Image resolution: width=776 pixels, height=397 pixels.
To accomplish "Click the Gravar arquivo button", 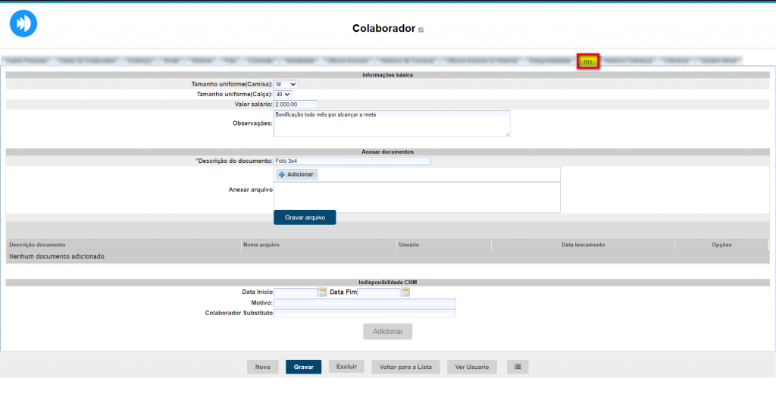I will click(305, 217).
